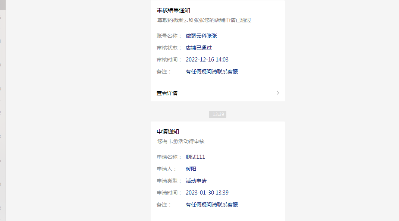Screen dimensions: 399x221
Task: Click remark text in audit result card
Action: click(x=212, y=72)
